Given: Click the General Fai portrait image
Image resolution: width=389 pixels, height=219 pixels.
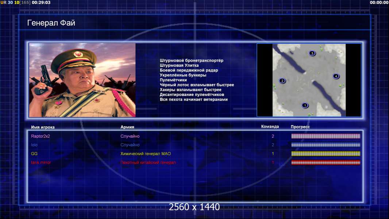Looking at the screenshot, I should point(82,80).
